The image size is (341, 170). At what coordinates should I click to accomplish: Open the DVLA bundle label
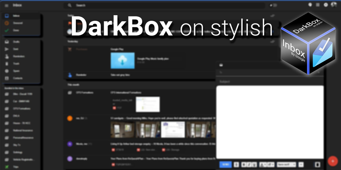(21, 116)
